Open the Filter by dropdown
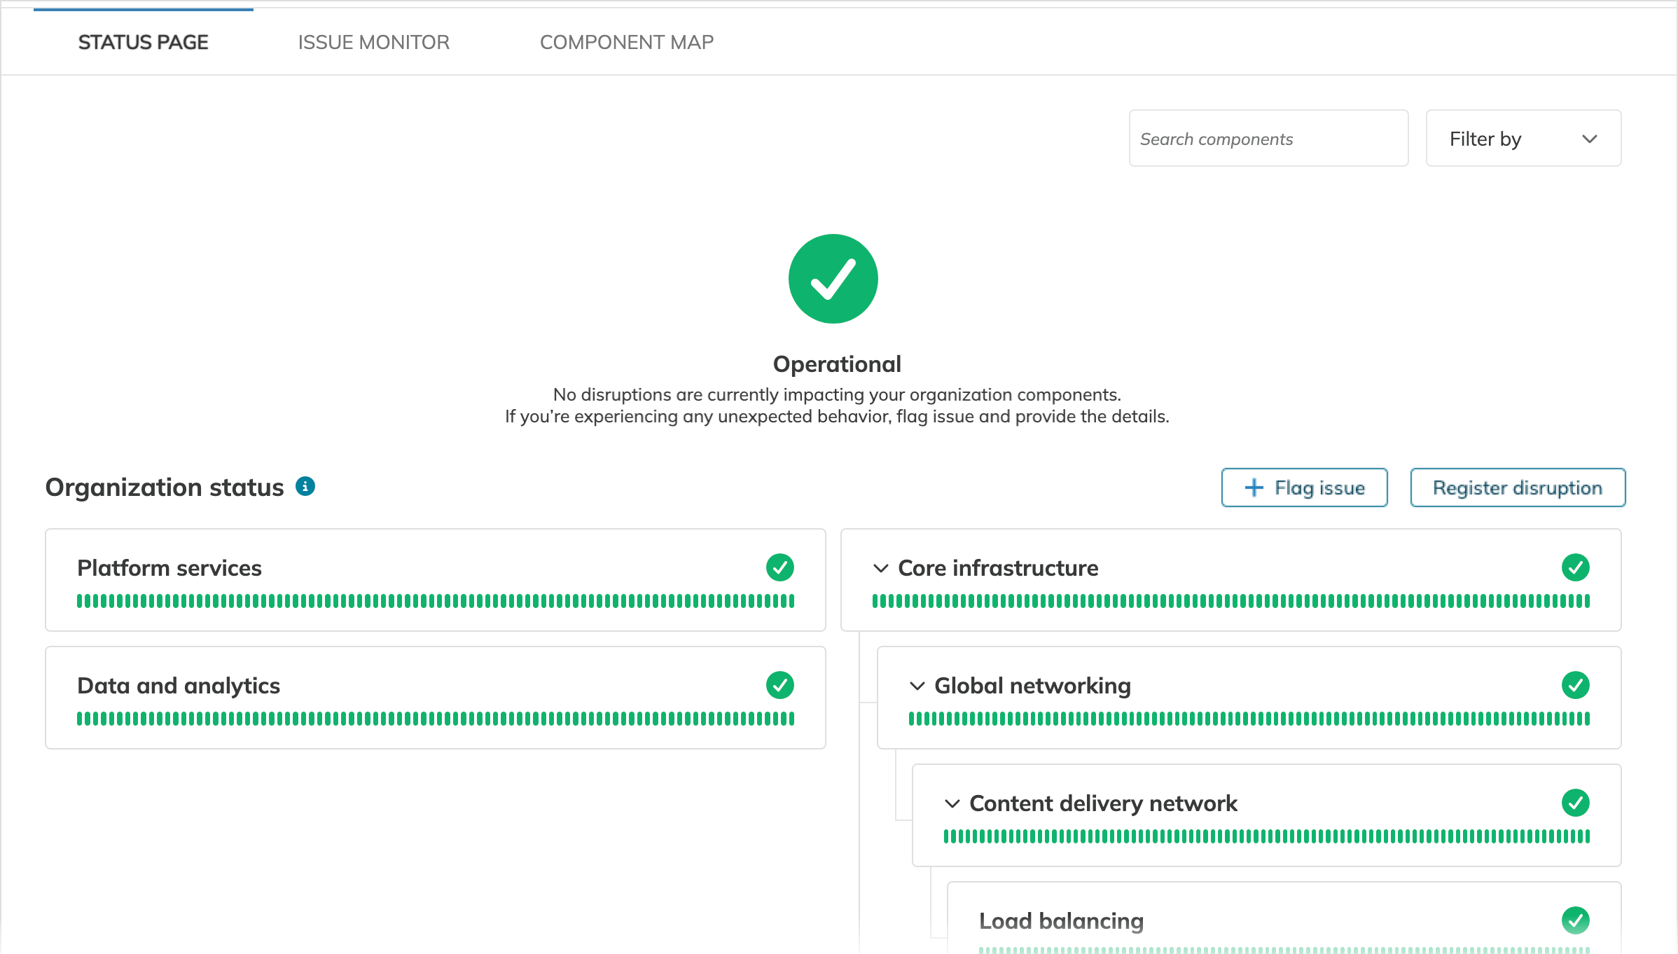Screen dimensions: 1678x954 (x=1523, y=139)
